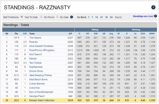Click Shill Team 6 saves 119
Image resolution: width=159 pixels, height=104 pixels.
pyautogui.click(x=135, y=54)
